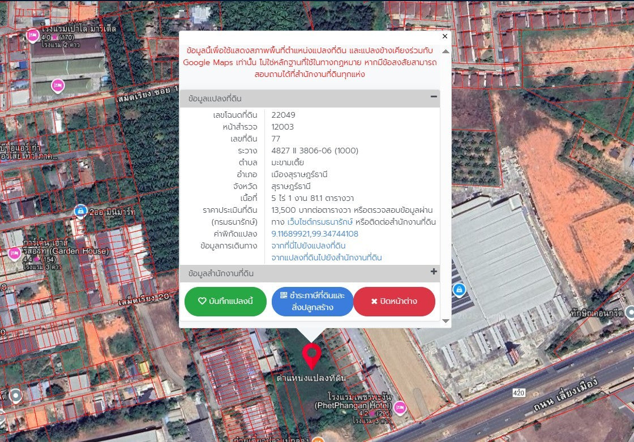Select the blue mini mart shopping marker
Viewport: 634px width, 442px height.
point(80,211)
